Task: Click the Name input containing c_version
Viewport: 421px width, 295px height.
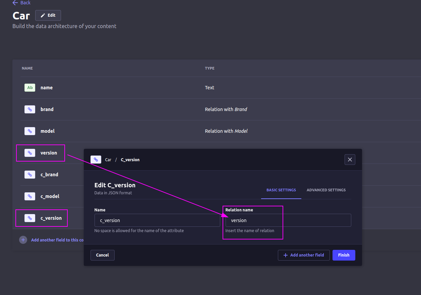Action: click(157, 220)
